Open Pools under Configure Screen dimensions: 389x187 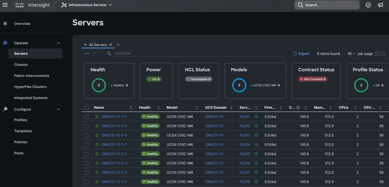click(19, 153)
